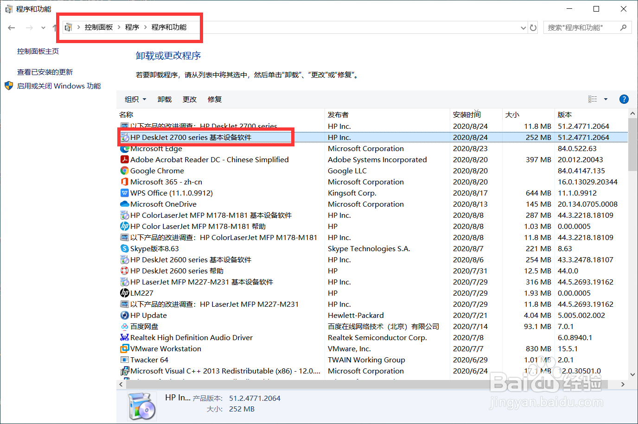The image size is (638, 424).
Task: Open Google Chrome's icon in the program list
Action: point(123,171)
